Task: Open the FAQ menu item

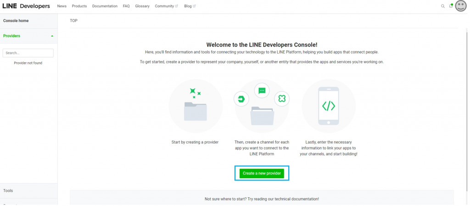Action: pos(126,6)
